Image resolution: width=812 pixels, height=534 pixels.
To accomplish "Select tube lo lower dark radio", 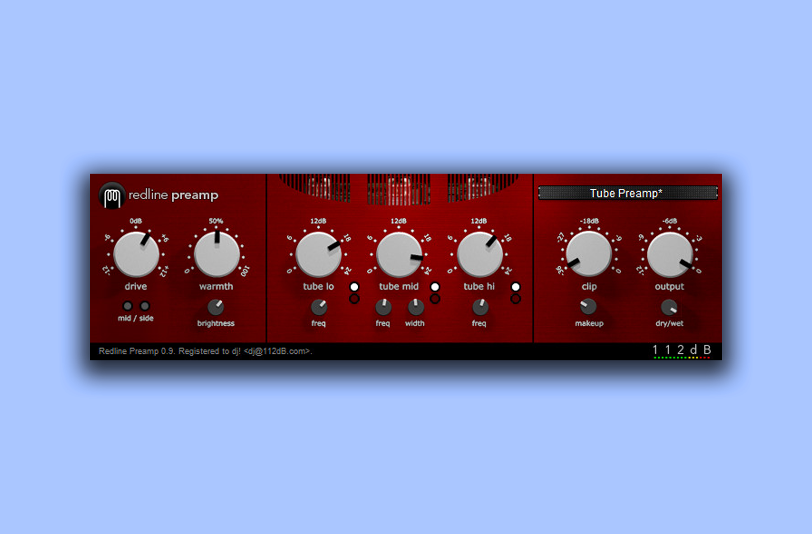I will (354, 299).
